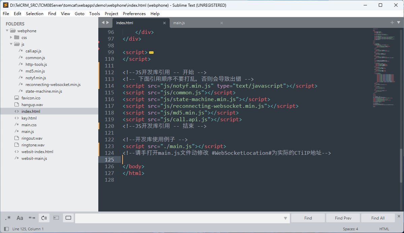Open the tab list dropdown arrow
Screen dimensions: 404x233
click(x=399, y=22)
